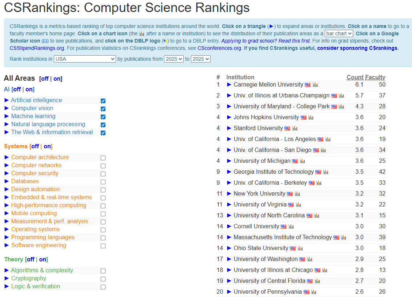Click chart icon next to New York University
This screenshot has height=297, width=412.
(x=297, y=194)
